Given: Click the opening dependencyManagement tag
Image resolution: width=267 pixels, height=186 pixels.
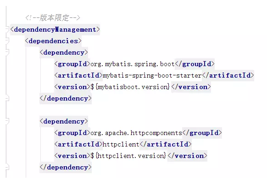Looking at the screenshot, I should pyautogui.click(x=55, y=29).
